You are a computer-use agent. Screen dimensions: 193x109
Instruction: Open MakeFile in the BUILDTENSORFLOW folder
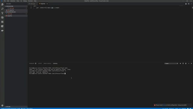pos(16,16)
